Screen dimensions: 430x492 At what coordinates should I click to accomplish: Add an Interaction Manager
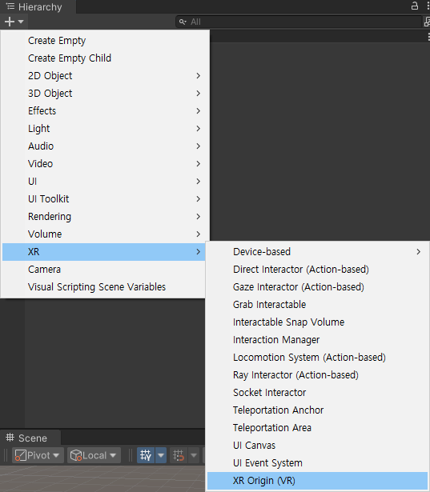tap(318, 339)
